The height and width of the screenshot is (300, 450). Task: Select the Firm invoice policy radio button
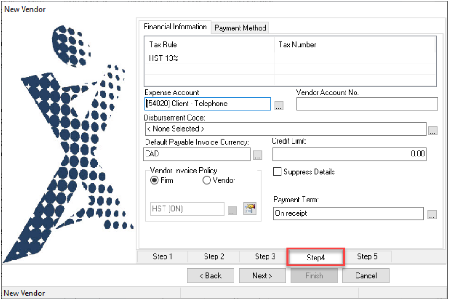154,180
